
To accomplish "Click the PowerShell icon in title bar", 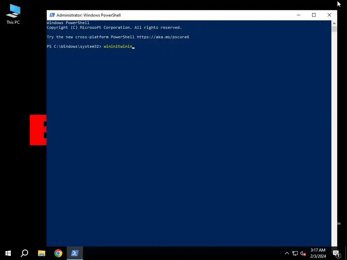I will click(x=52, y=15).
